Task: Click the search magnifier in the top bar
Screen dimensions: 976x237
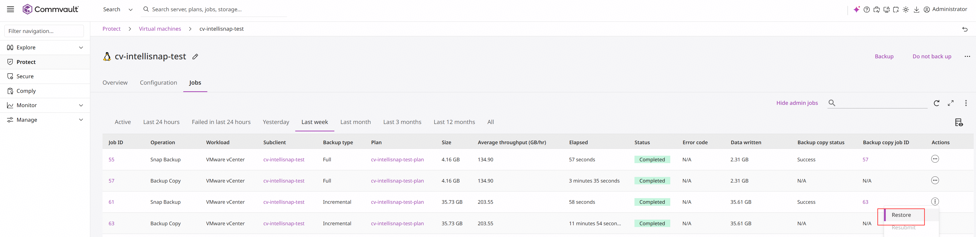Action: click(x=146, y=9)
